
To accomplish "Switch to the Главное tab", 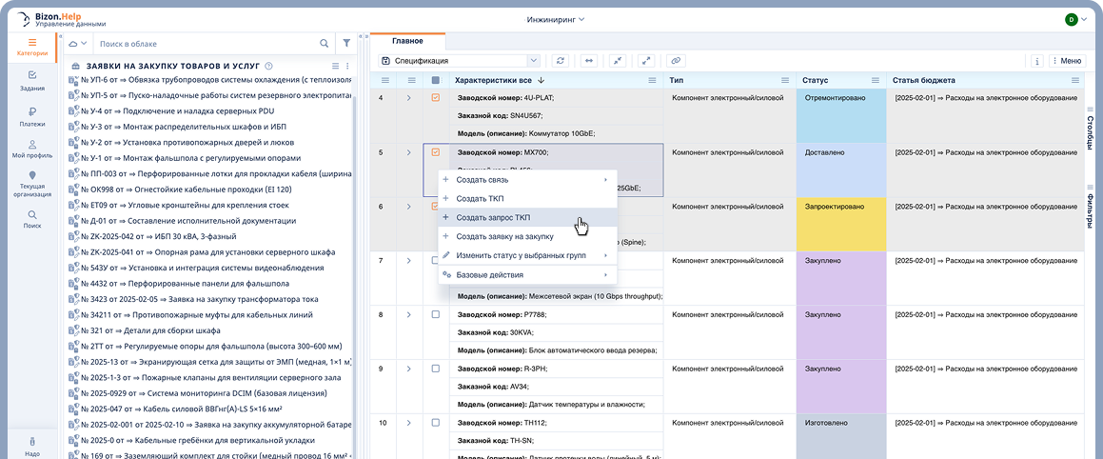I will pos(408,41).
